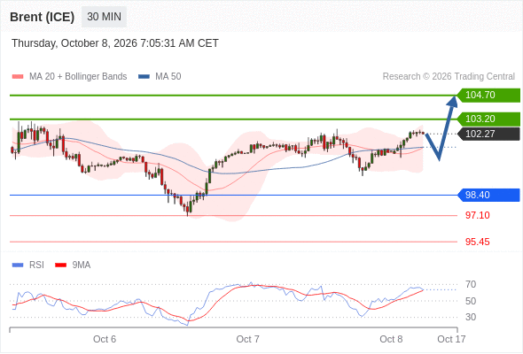Click the 'Oct 8' date axis label
Screen dimensions: 523x354
pos(391,339)
